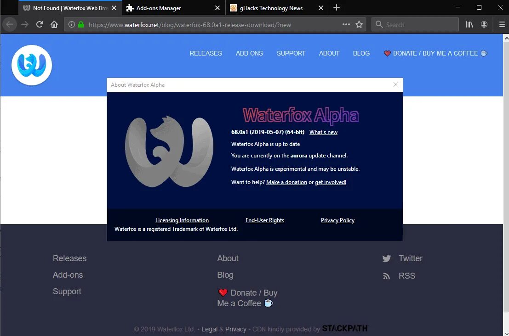
Task: Click Donate / Buy Me a Coffee footer link
Action: [x=247, y=298]
